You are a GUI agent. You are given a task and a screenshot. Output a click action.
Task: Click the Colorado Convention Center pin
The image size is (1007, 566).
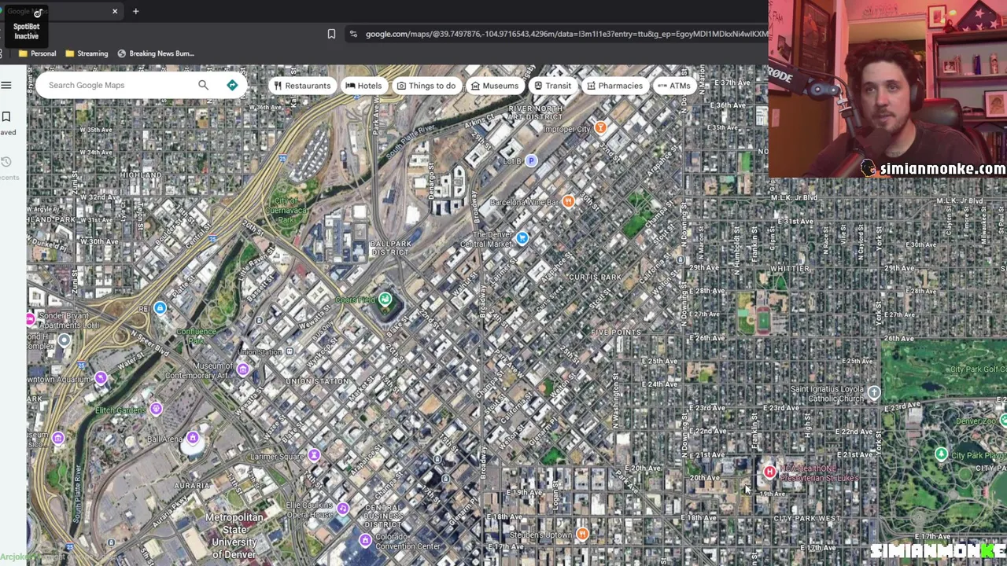point(365,540)
